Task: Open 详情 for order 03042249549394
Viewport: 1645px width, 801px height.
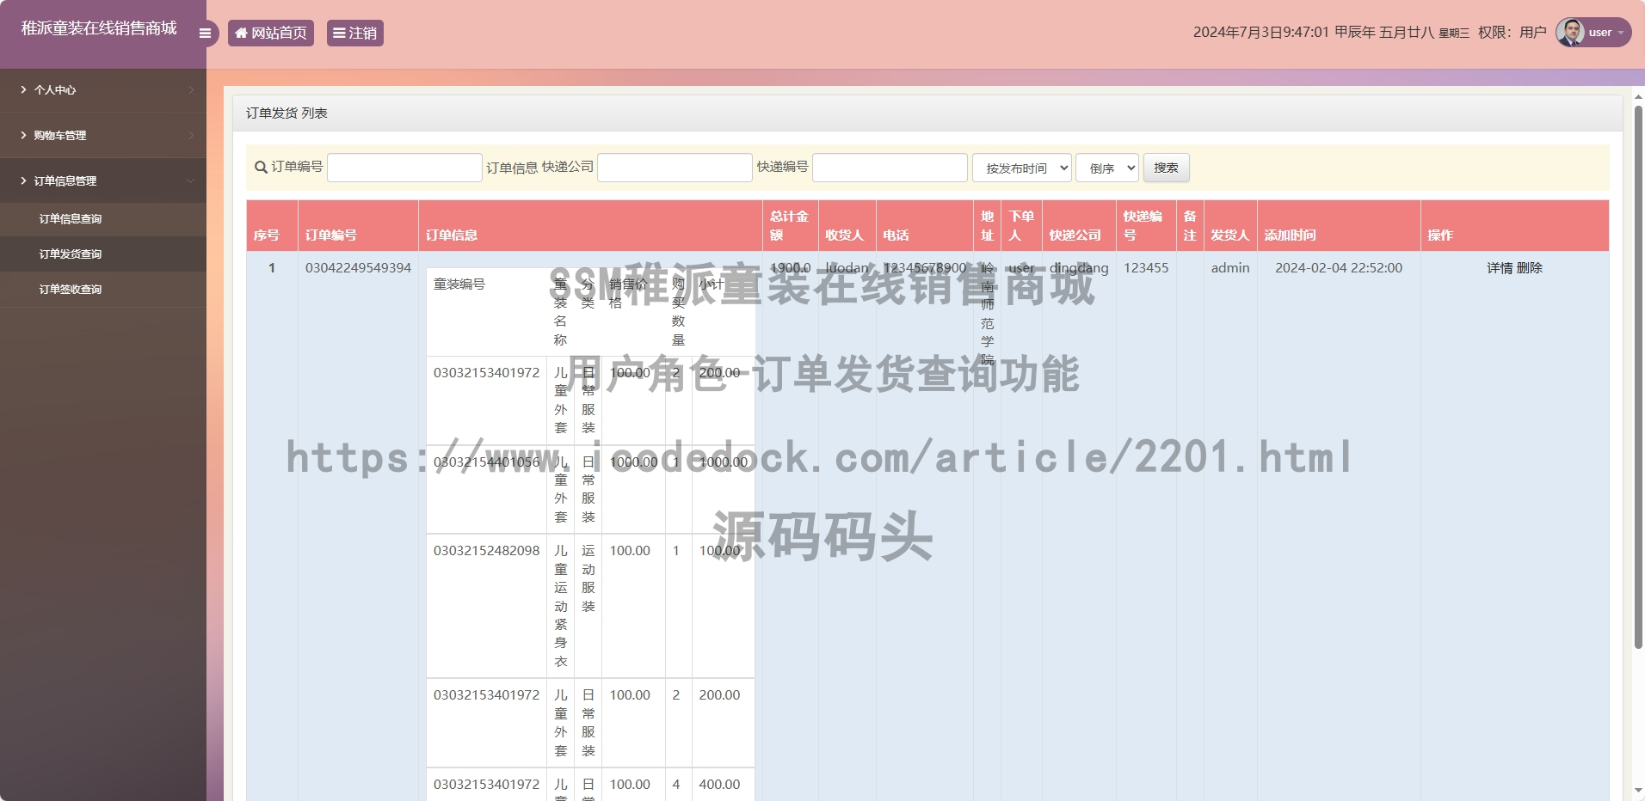Action: [x=1500, y=268]
